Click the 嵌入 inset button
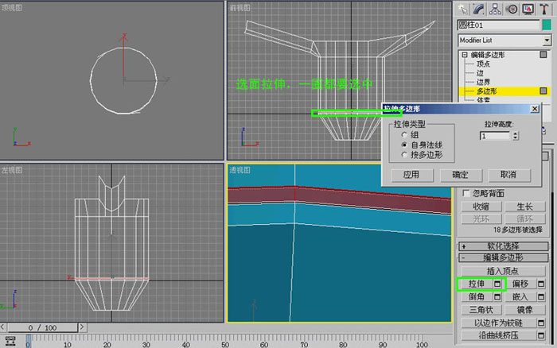 pos(520,297)
